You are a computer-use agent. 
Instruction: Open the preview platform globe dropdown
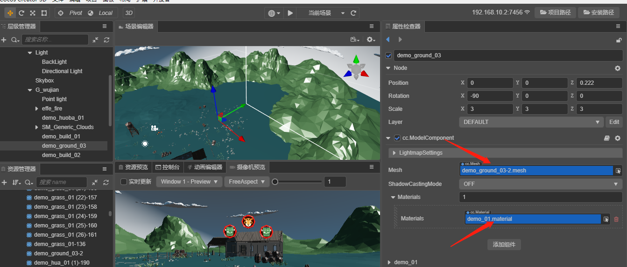pyautogui.click(x=275, y=13)
